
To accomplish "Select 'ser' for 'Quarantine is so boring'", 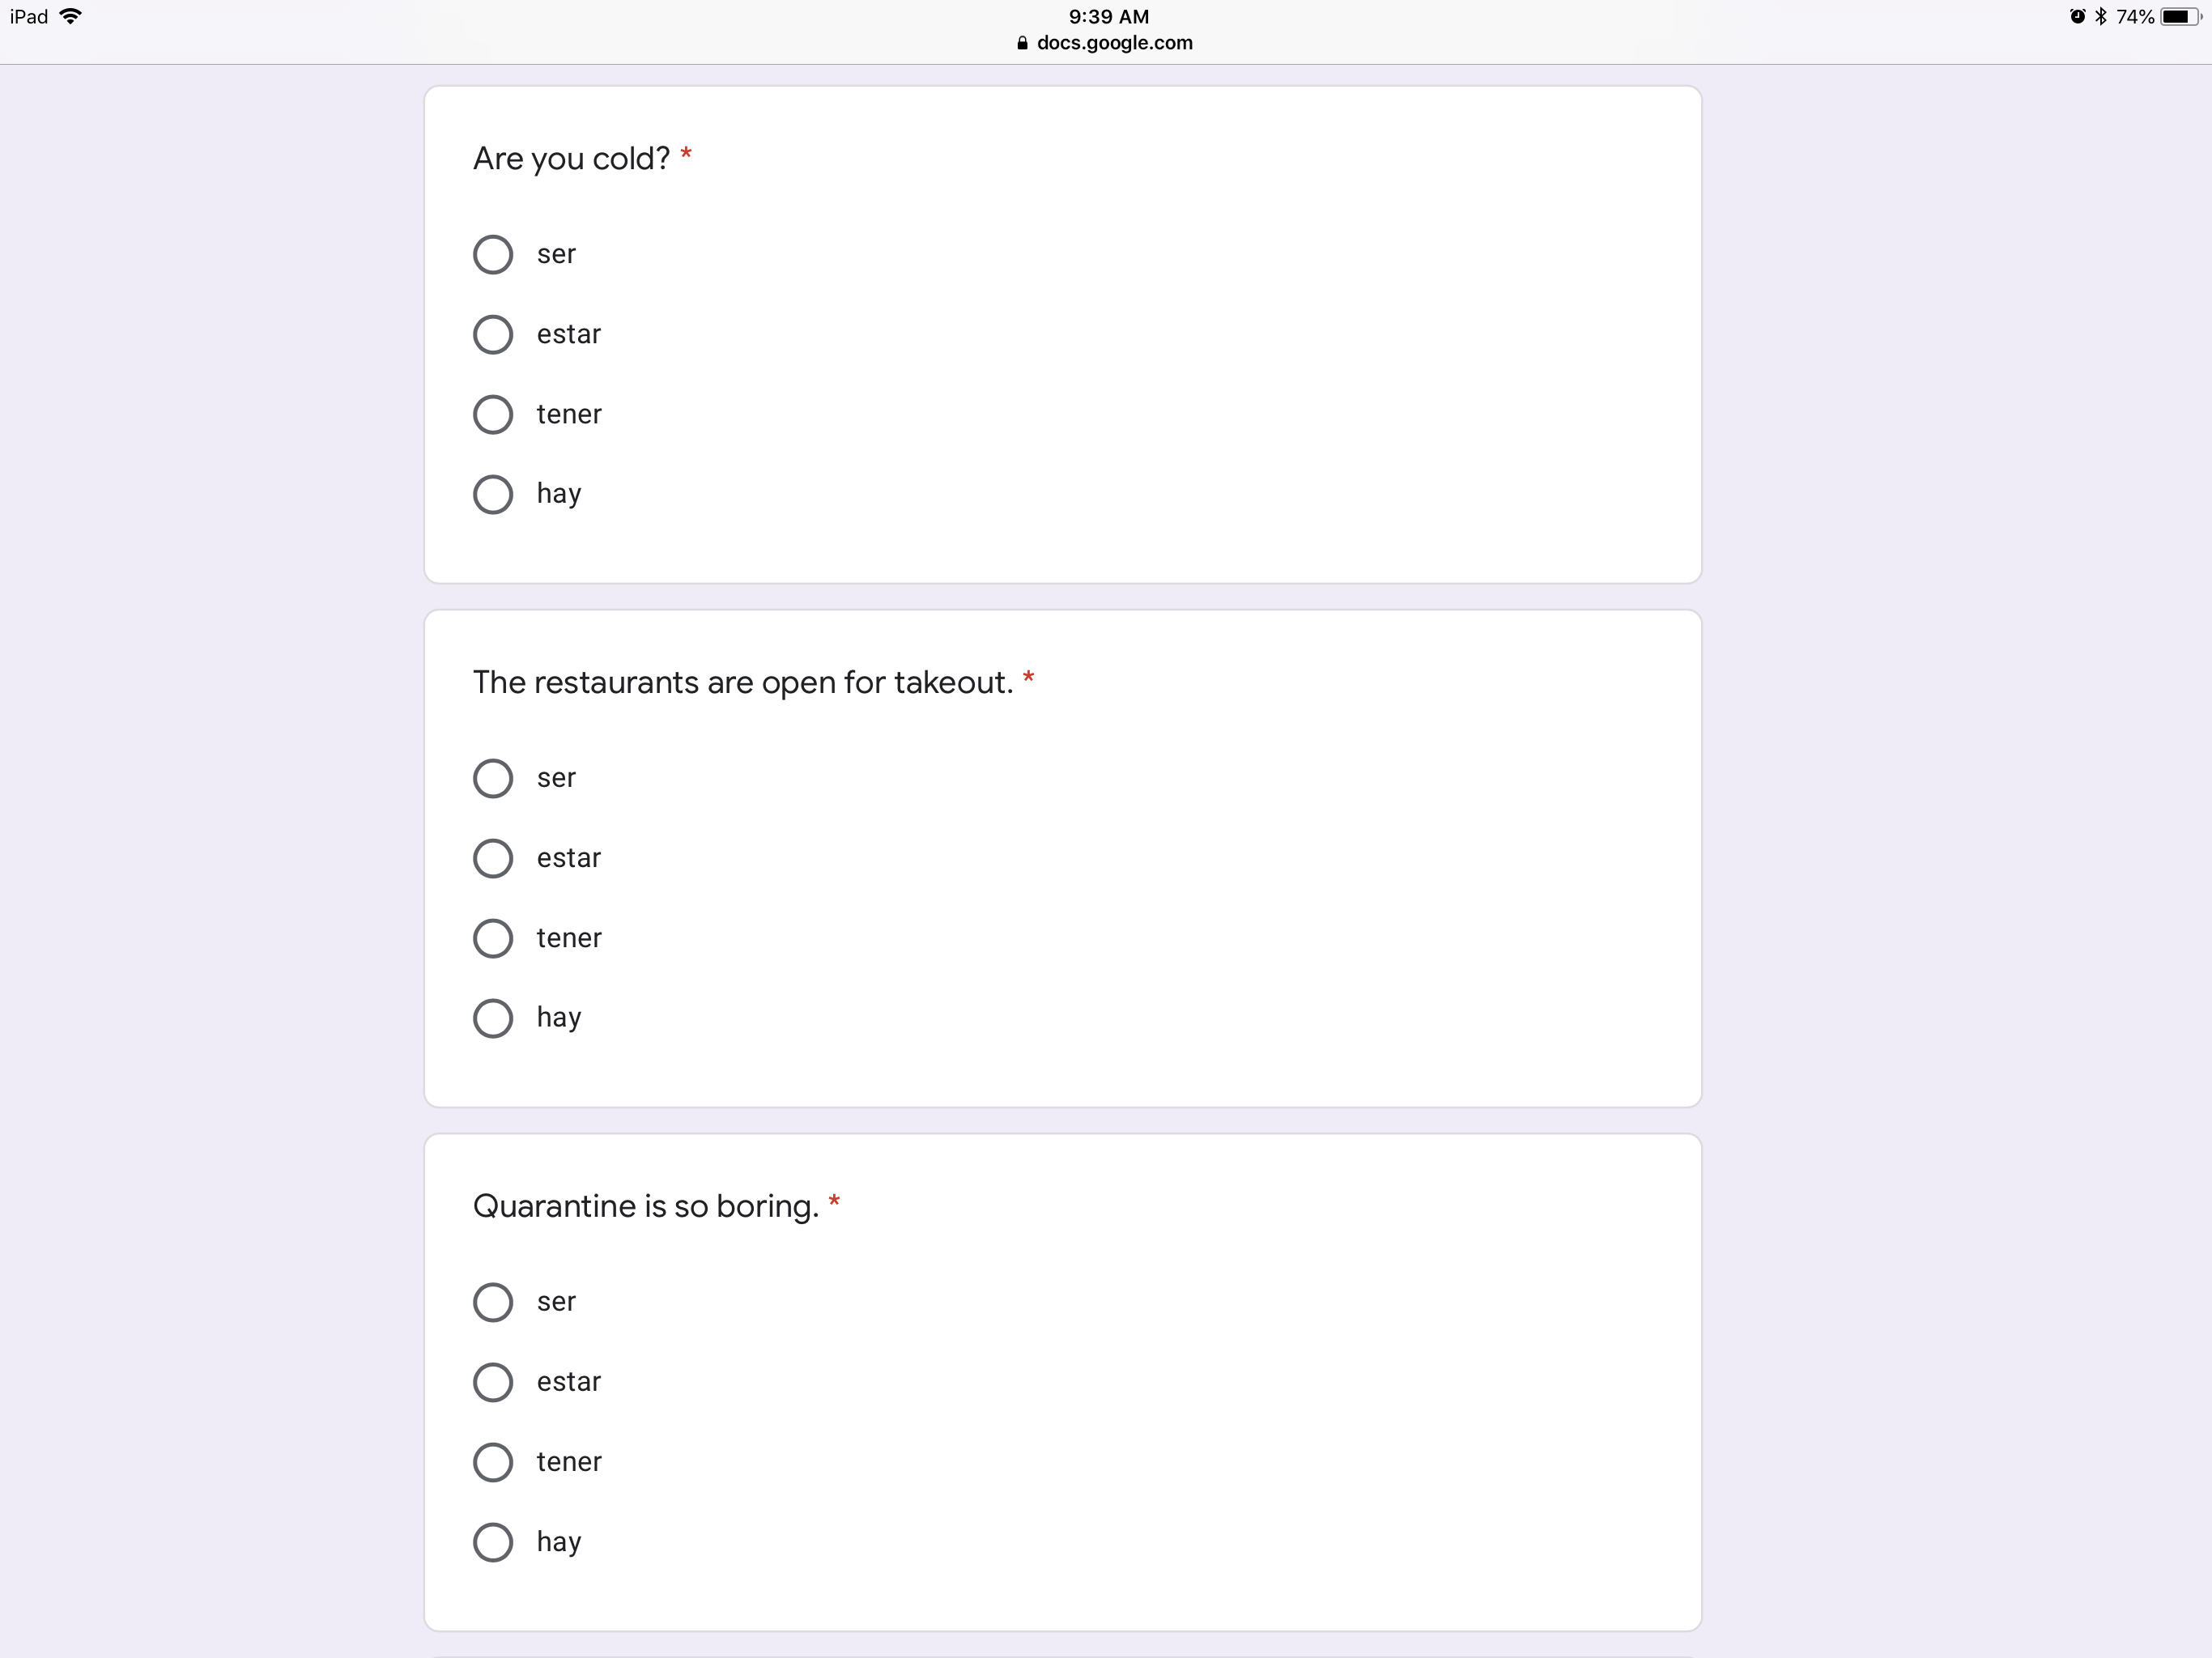I will pos(493,1302).
